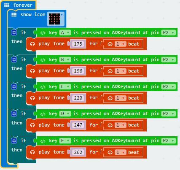Click the gear icon on the key A if block
This screenshot has width=180, height=170.
[14, 32]
